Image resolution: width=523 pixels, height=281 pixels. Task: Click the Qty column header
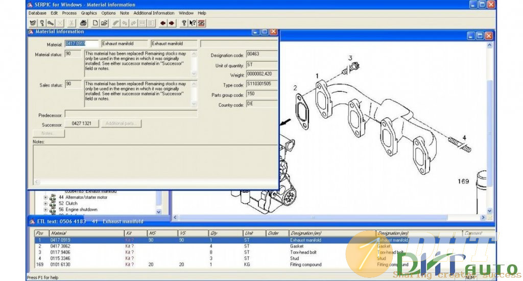click(226, 233)
